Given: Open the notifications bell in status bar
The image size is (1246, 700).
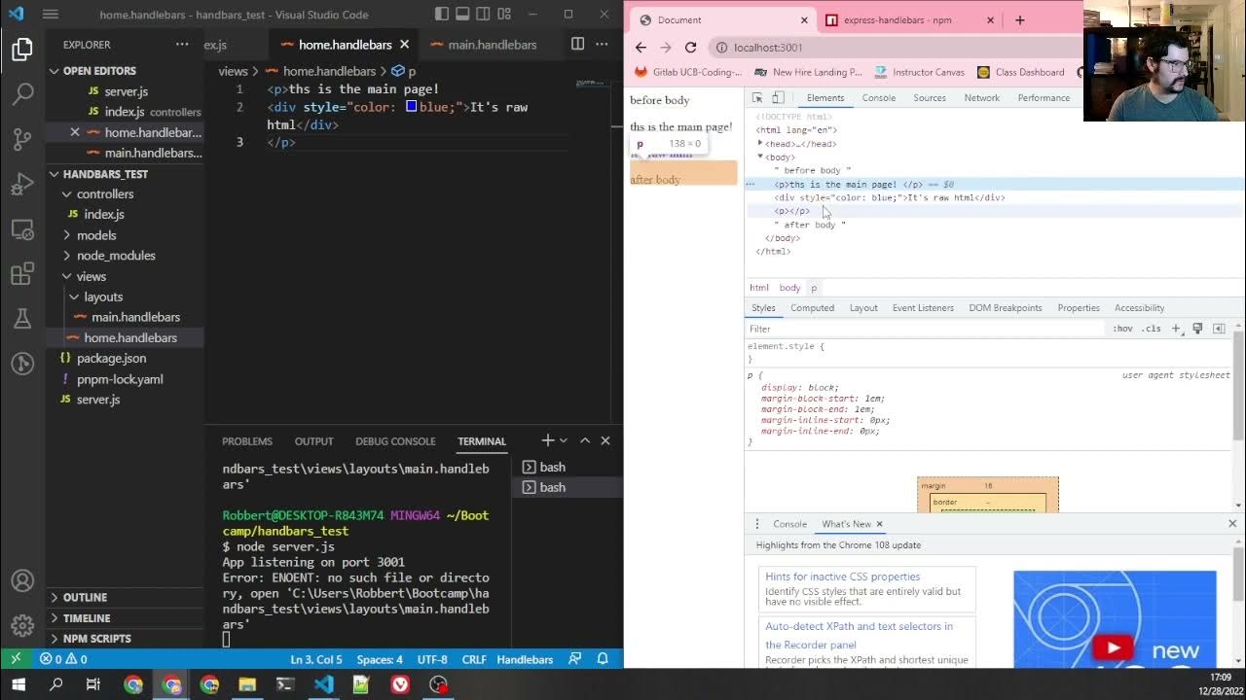Looking at the screenshot, I should [603, 659].
